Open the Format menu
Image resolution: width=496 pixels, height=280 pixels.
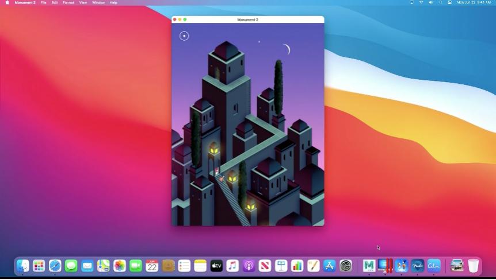pyautogui.click(x=68, y=2)
